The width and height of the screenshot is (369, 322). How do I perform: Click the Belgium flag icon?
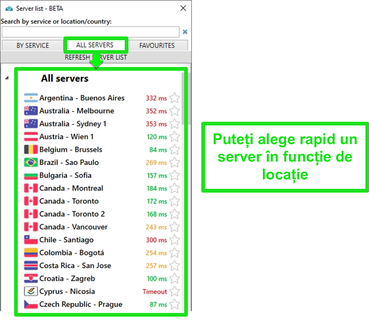click(x=31, y=150)
